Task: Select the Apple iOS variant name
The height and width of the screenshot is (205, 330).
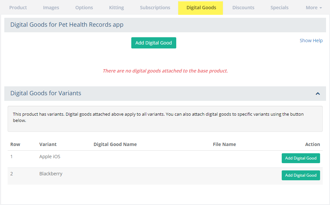Action: (x=50, y=157)
